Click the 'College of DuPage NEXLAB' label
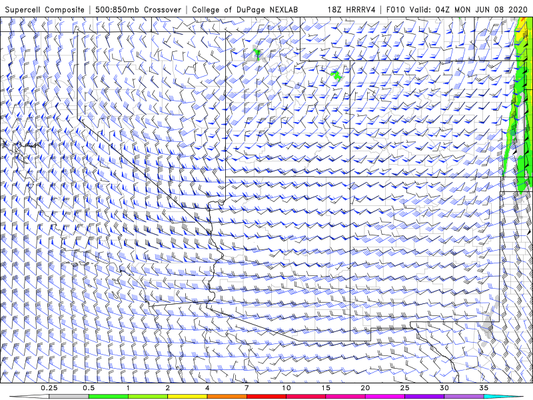533x400 pixels. click(x=245, y=10)
